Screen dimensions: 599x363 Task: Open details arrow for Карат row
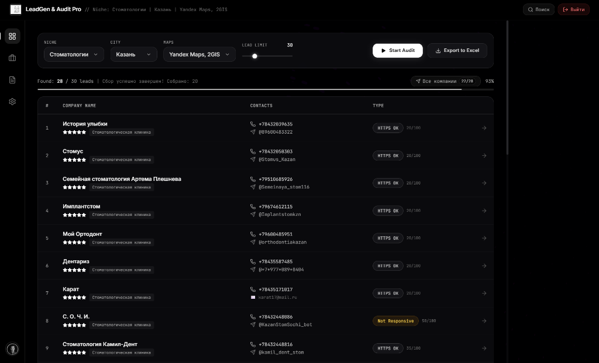[x=484, y=293]
